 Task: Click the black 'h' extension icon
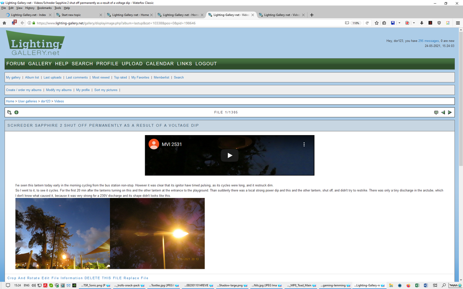pos(430,23)
